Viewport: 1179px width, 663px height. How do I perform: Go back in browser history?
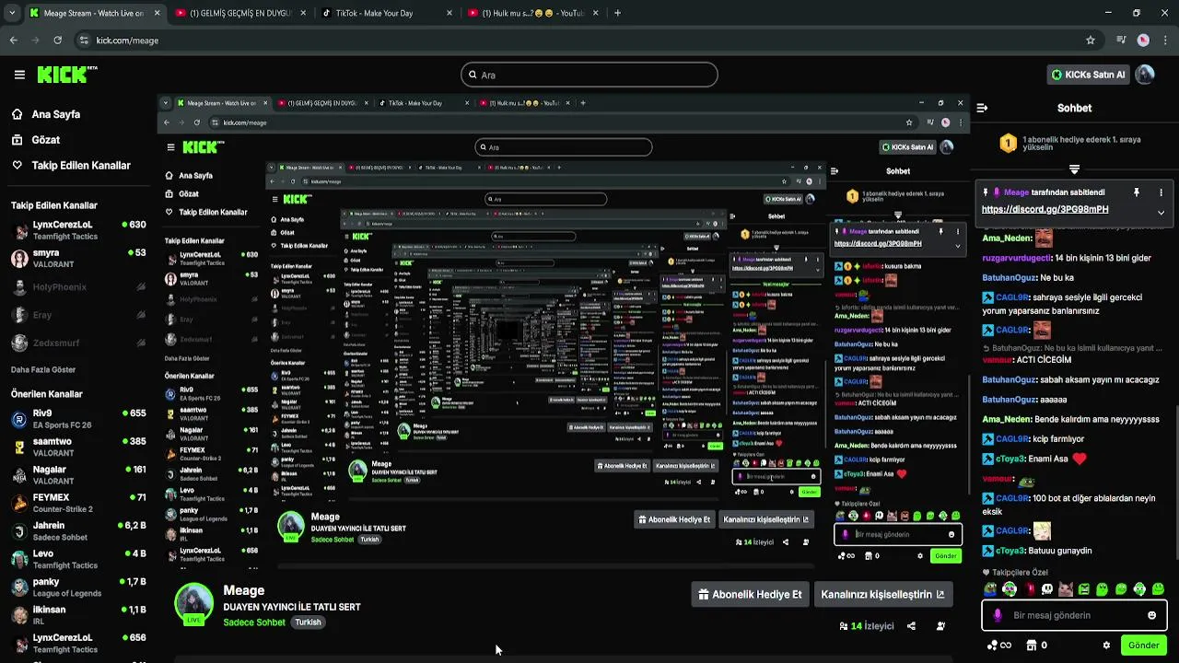[x=14, y=41]
